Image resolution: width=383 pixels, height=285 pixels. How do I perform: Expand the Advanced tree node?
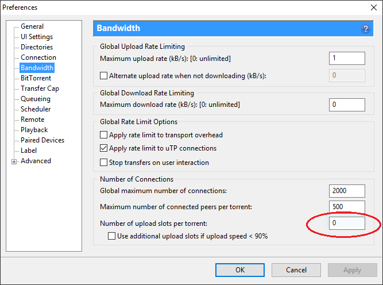coord(14,161)
